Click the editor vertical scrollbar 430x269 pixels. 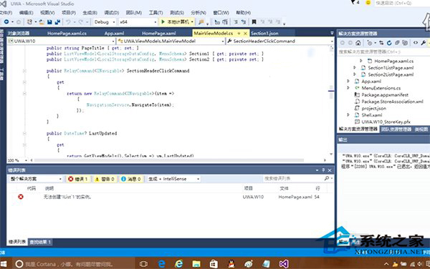(x=331, y=101)
